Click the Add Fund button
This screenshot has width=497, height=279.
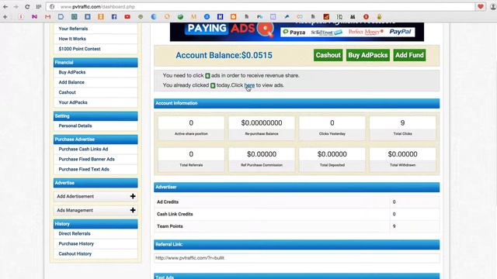click(x=409, y=55)
